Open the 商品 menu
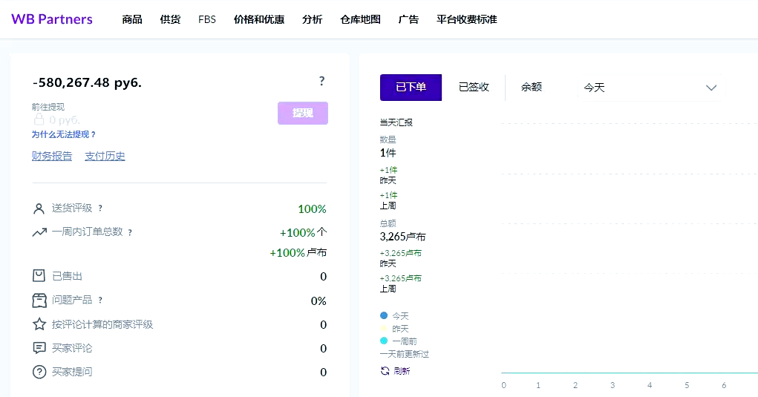This screenshot has height=397, width=758. (132, 19)
